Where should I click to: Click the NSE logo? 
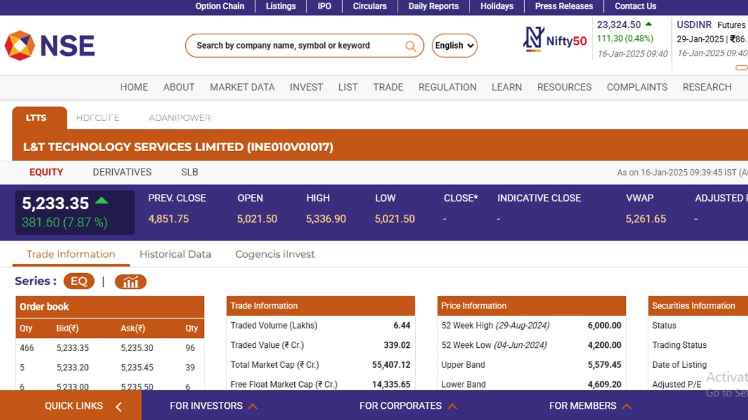tap(50, 45)
